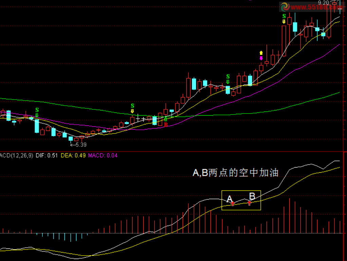Click the S sell marker above the doji crosses
The image size is (347, 261).
(132, 106)
